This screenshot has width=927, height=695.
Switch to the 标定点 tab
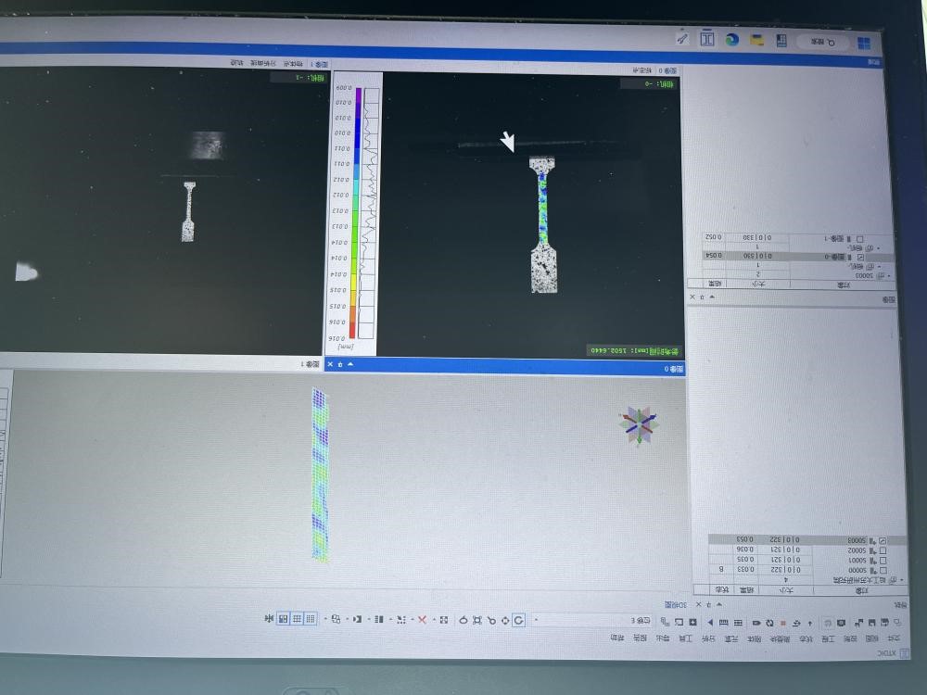coord(641,69)
